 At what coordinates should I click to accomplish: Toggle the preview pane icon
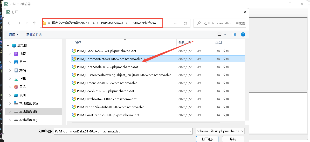coord(234,34)
